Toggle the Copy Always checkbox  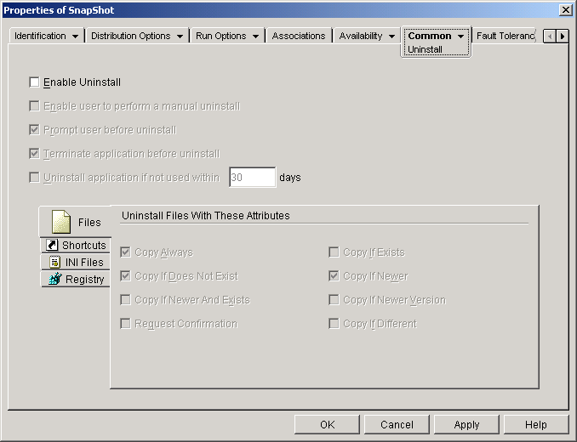coord(125,252)
